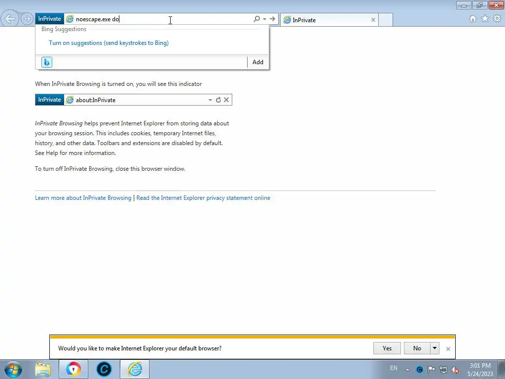Screen dimensions: 505x379
Task: Minimize the Internet Explorer window
Action: [x=464, y=5]
